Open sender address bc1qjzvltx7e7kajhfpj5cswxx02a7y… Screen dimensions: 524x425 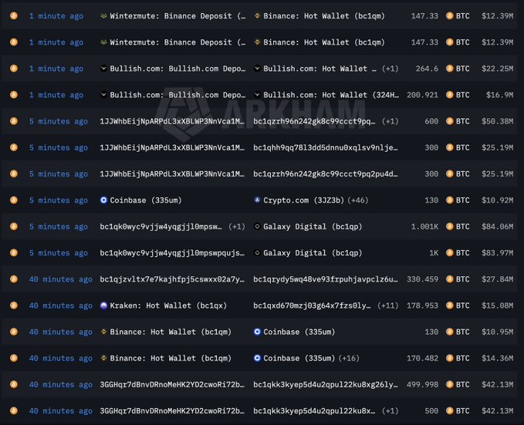[172, 279]
